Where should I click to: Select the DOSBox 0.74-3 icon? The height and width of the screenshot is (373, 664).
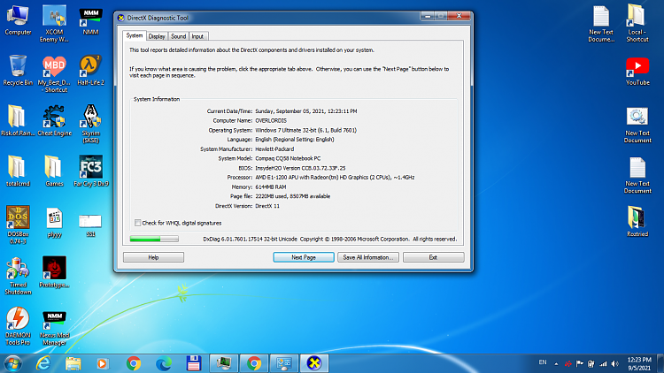[x=18, y=225]
